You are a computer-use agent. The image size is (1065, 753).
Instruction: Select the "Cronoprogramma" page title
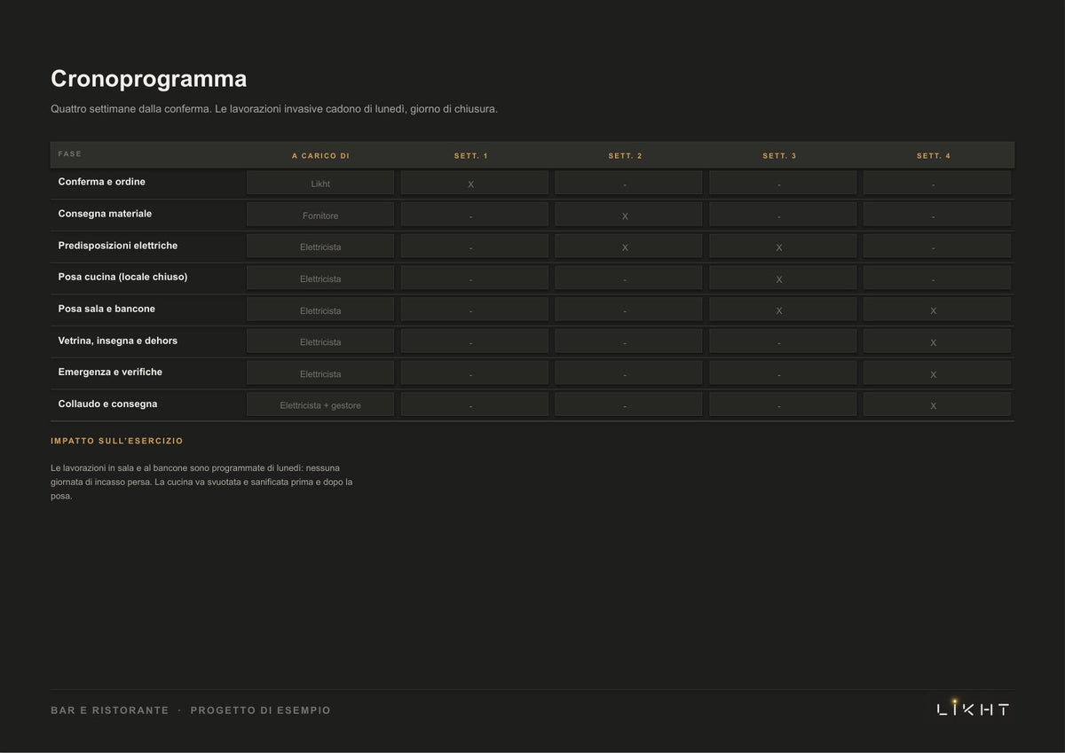coord(148,79)
